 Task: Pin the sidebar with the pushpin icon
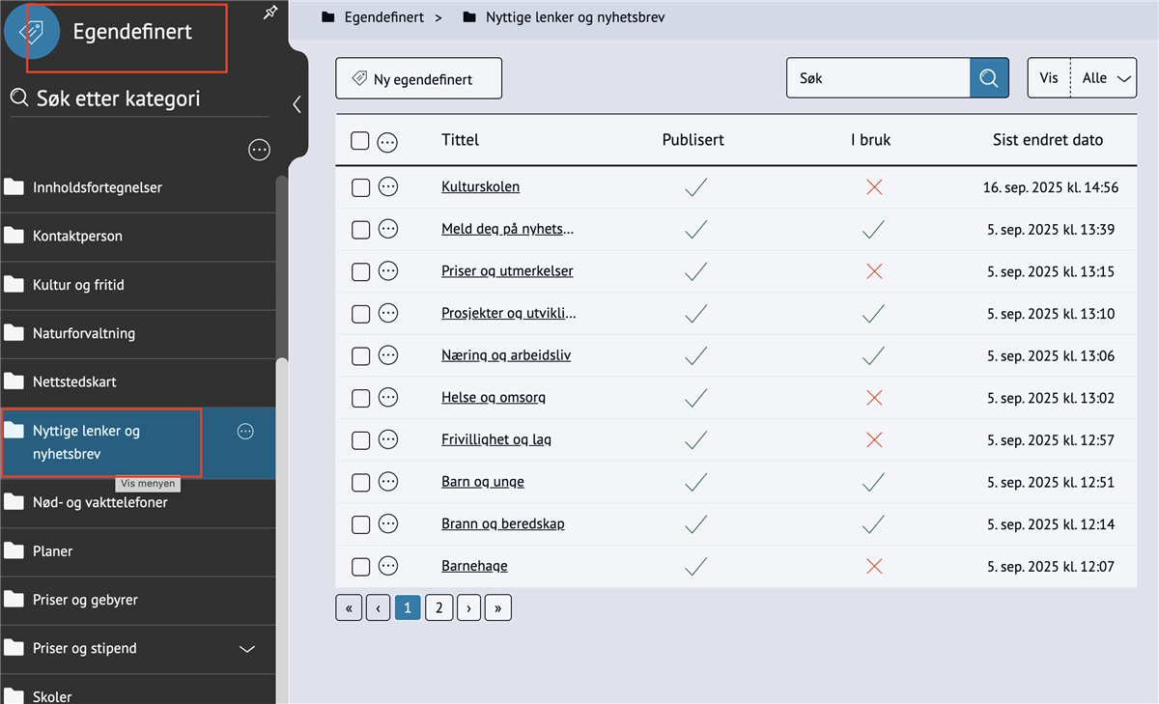click(271, 13)
